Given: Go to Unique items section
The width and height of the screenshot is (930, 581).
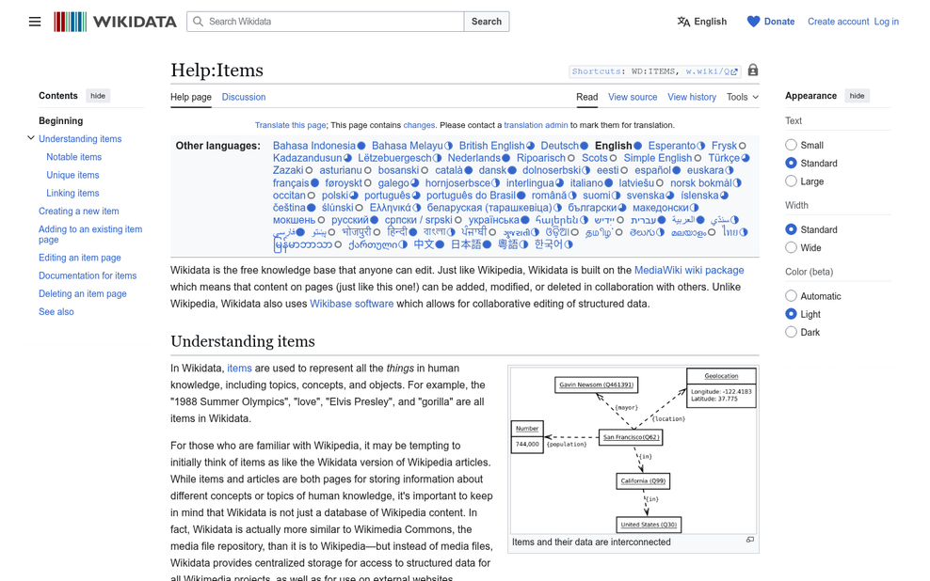Looking at the screenshot, I should pos(73,175).
